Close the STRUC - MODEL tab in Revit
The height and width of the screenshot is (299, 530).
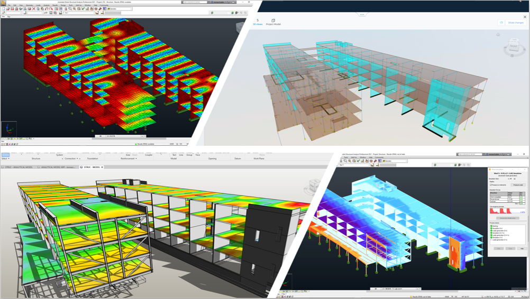pos(102,167)
